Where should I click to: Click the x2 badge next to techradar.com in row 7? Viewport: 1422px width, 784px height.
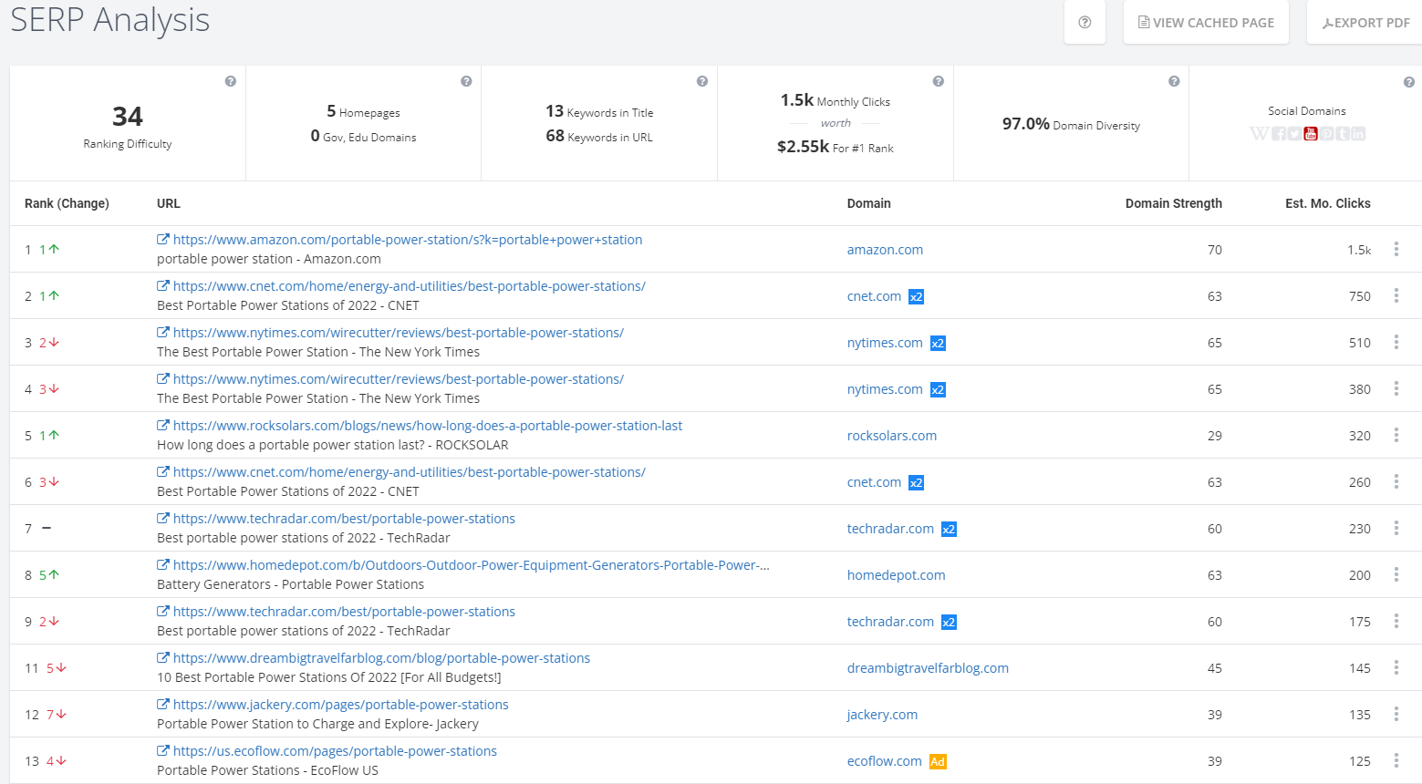point(950,530)
